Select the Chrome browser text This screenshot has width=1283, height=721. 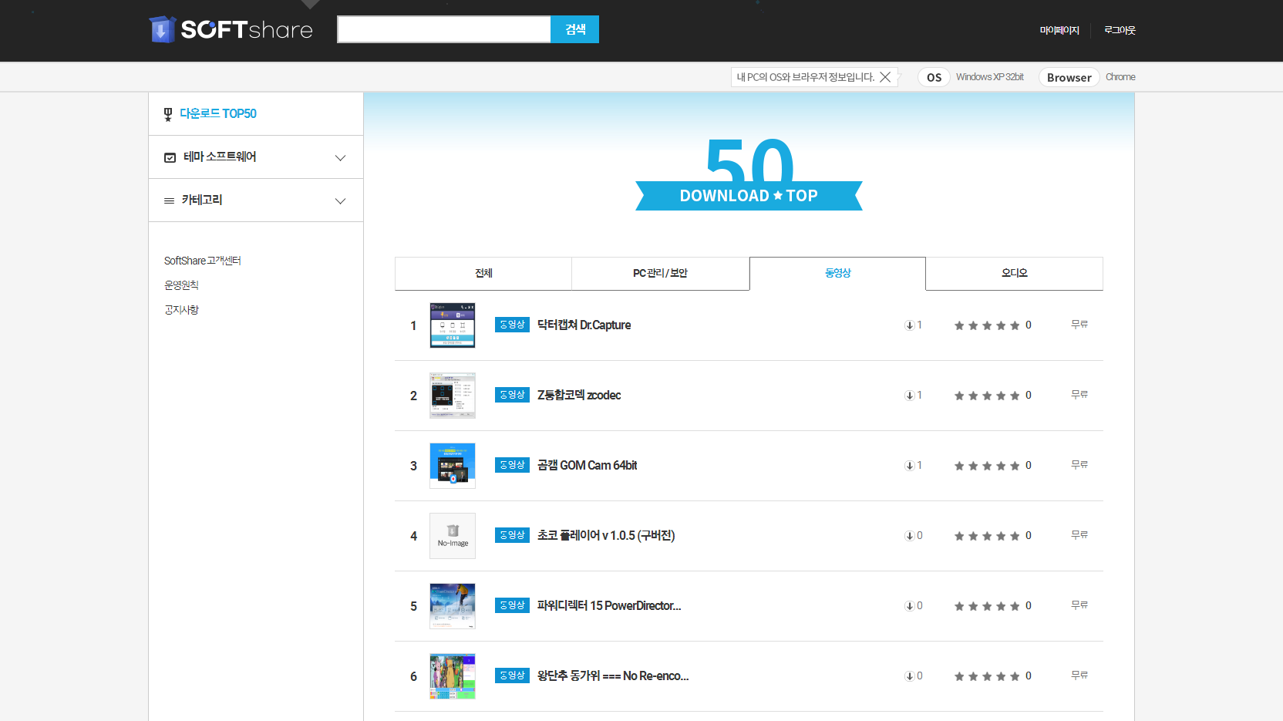tap(1120, 77)
